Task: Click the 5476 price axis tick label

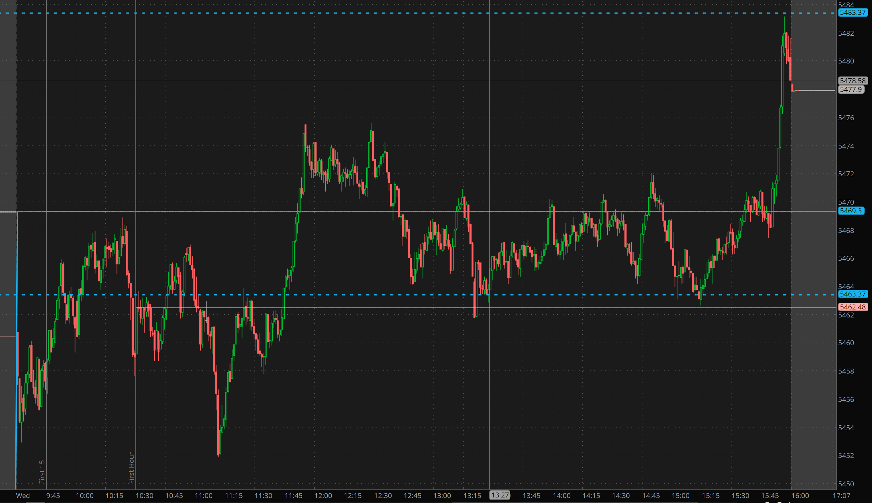Action: click(846, 118)
